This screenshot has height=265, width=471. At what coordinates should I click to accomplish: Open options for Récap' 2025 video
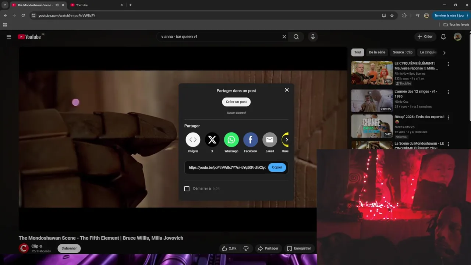(448, 117)
